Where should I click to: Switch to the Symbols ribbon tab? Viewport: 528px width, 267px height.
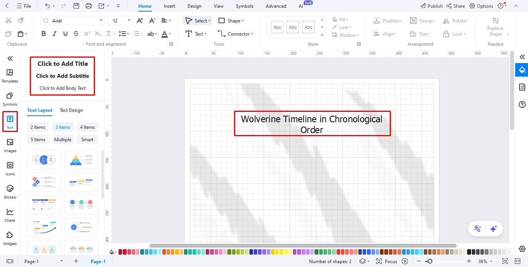coord(244,6)
